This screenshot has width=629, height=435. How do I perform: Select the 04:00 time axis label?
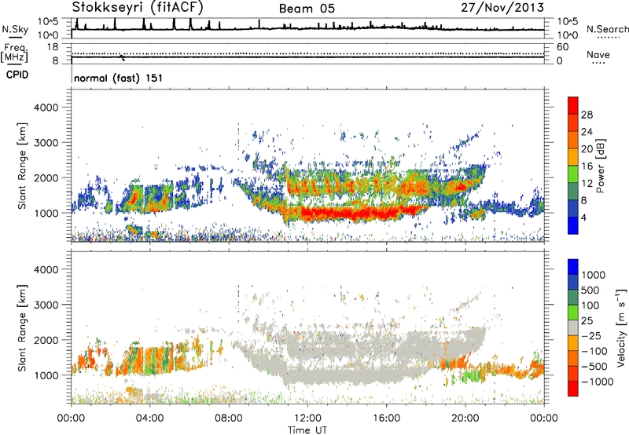tap(150, 419)
